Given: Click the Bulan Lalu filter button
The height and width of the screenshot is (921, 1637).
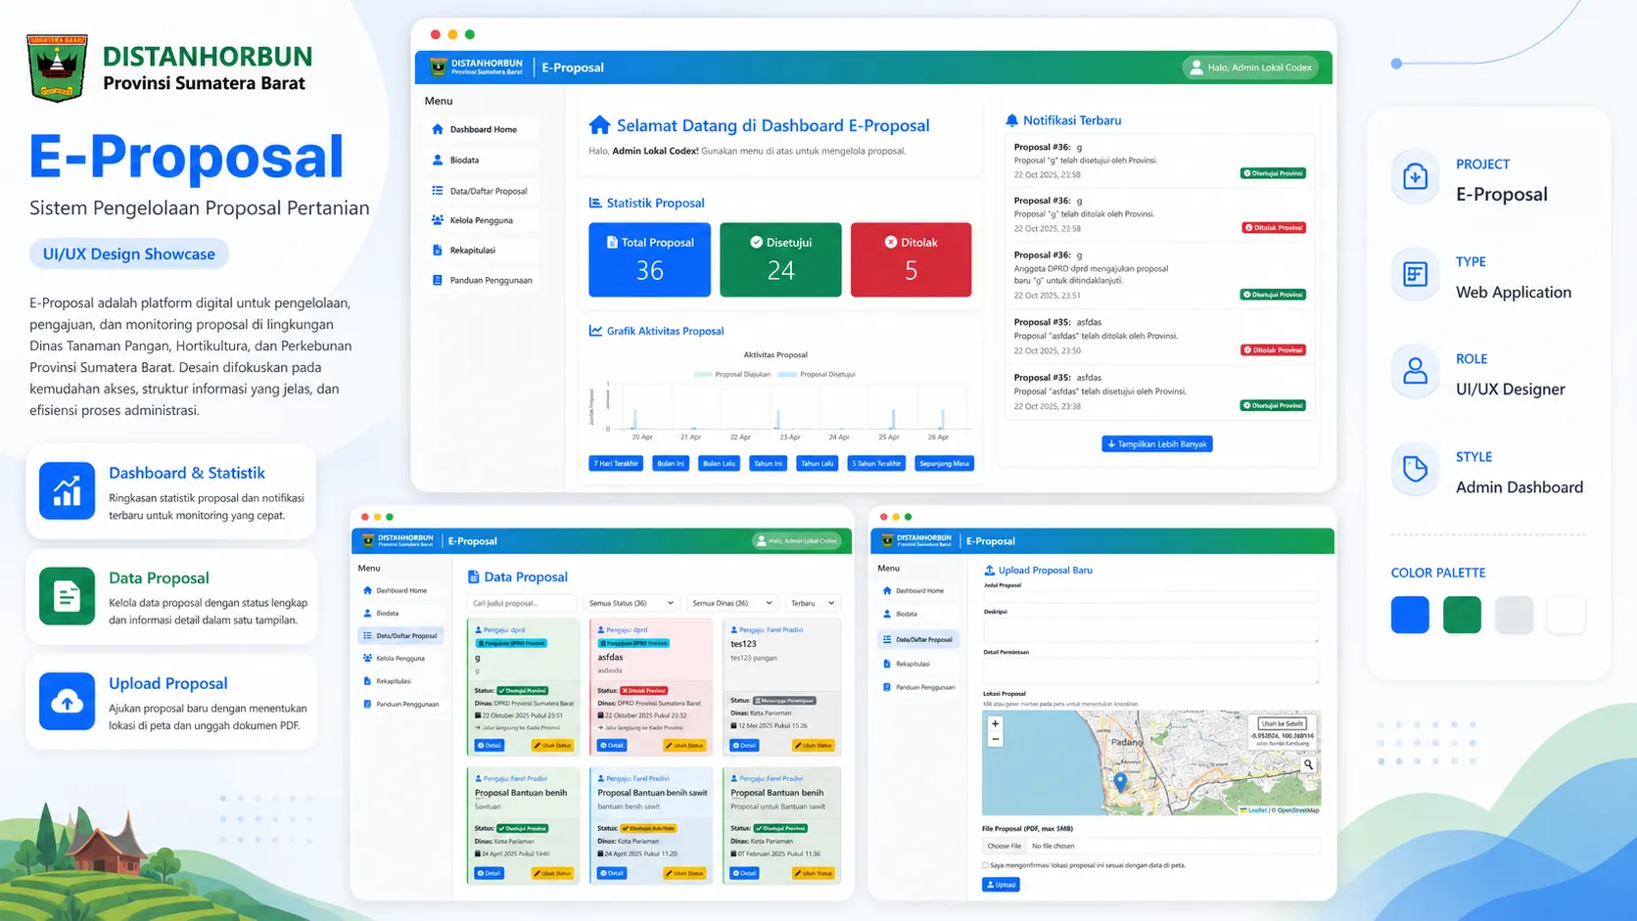Looking at the screenshot, I should [720, 464].
